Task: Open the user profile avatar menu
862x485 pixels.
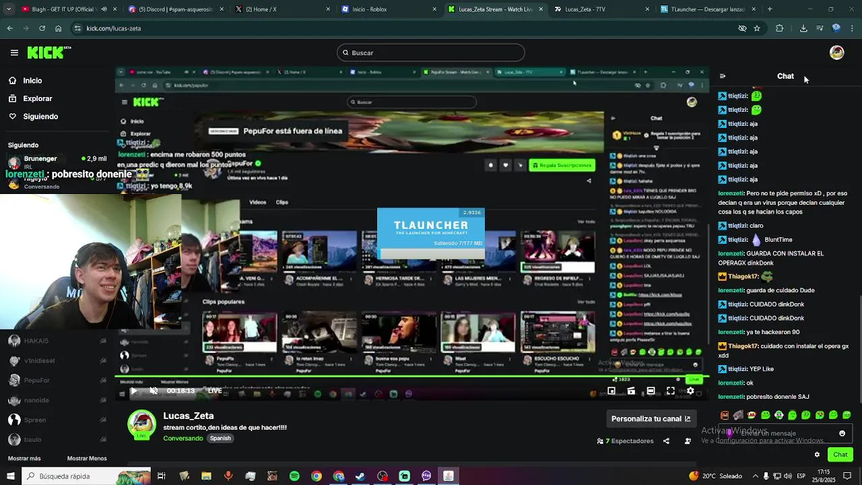Action: click(836, 53)
